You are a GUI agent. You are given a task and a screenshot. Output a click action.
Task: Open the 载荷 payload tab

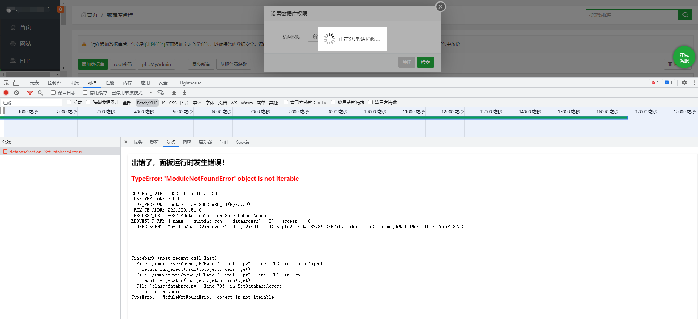point(154,142)
